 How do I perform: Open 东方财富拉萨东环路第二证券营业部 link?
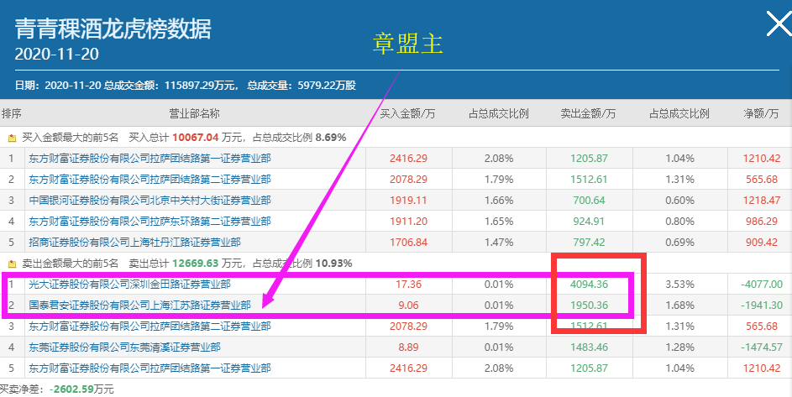[150, 222]
